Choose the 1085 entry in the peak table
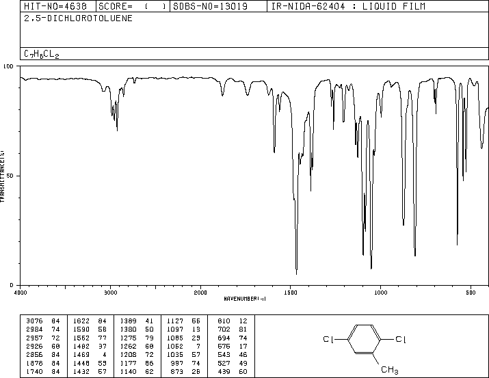Viewport: 489px width, 378px height. click(175, 338)
